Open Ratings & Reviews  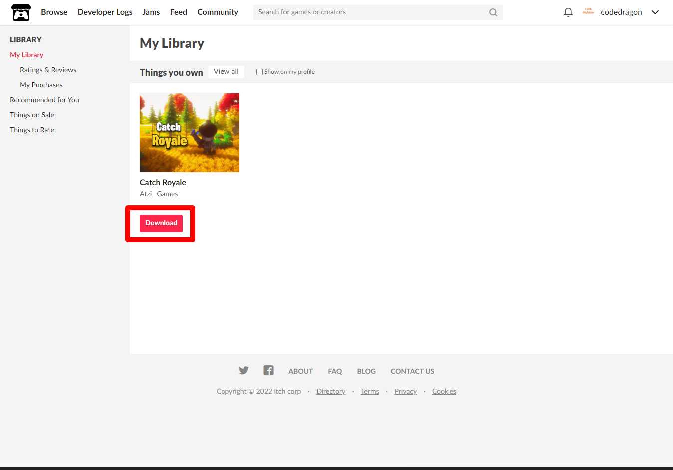pyautogui.click(x=48, y=70)
